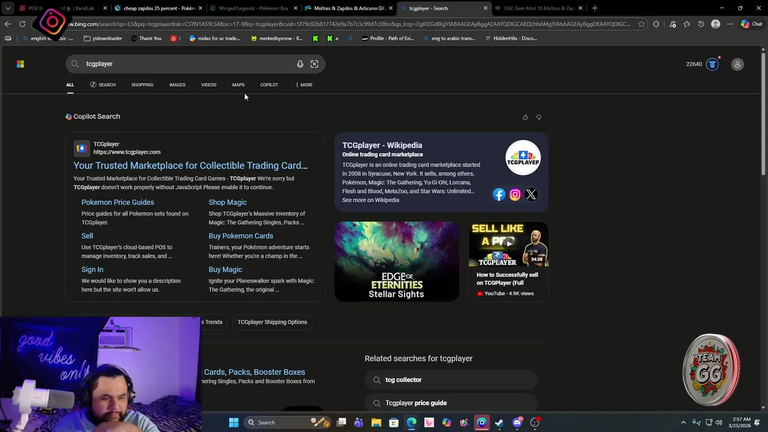Select related search 'tcg collector'
Screen dimensions: 768x432
coord(451,380)
